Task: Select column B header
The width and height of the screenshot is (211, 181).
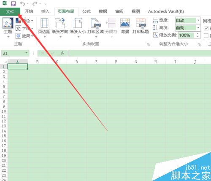Action: pyautogui.click(x=37, y=62)
